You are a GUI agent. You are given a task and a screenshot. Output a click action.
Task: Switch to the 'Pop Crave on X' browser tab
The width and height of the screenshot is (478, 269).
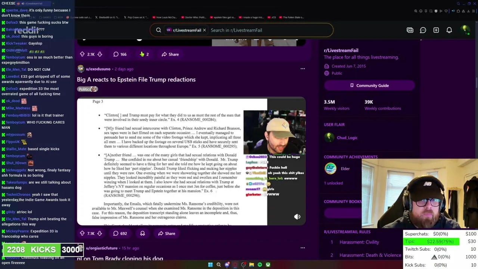click(x=136, y=17)
